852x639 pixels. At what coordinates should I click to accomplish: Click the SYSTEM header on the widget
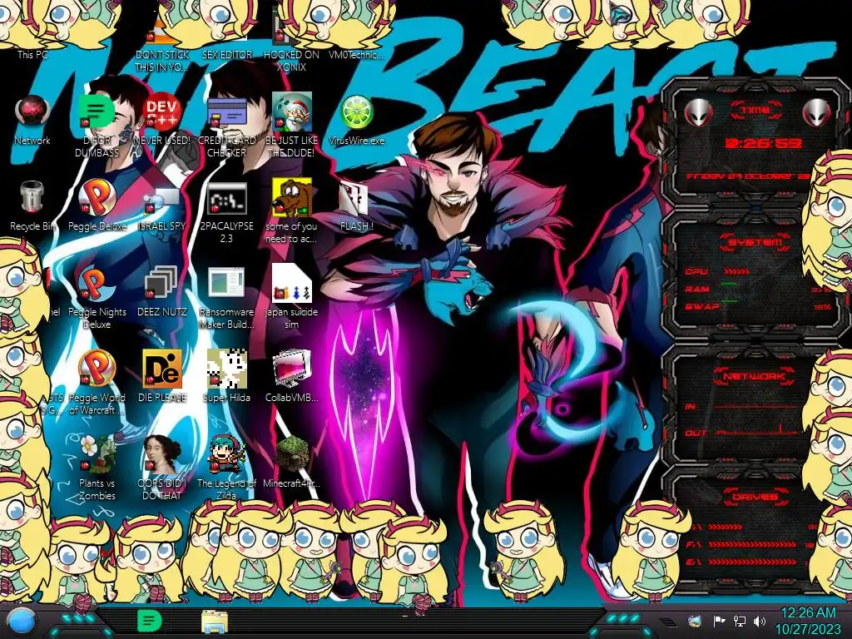[x=755, y=242]
